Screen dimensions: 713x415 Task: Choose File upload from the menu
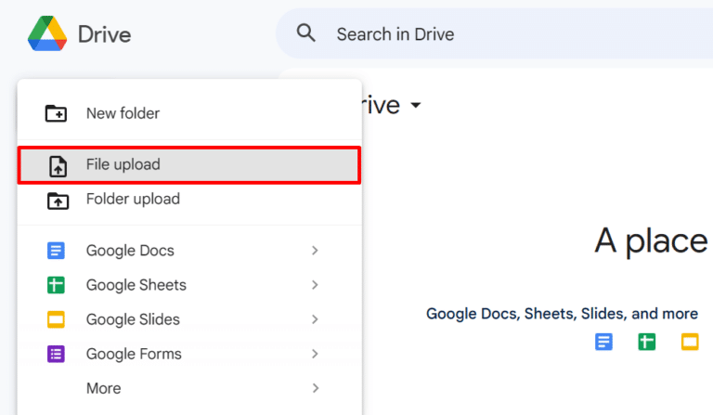point(123,165)
